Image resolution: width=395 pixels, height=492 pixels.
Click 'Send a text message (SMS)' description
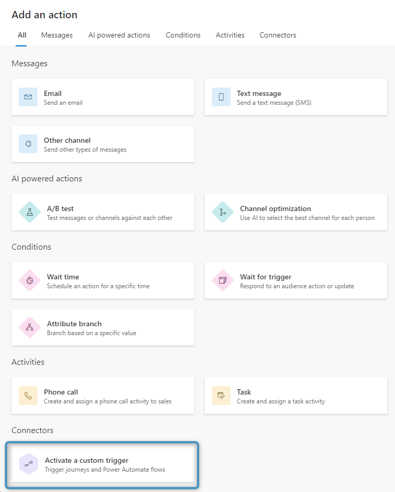(274, 103)
